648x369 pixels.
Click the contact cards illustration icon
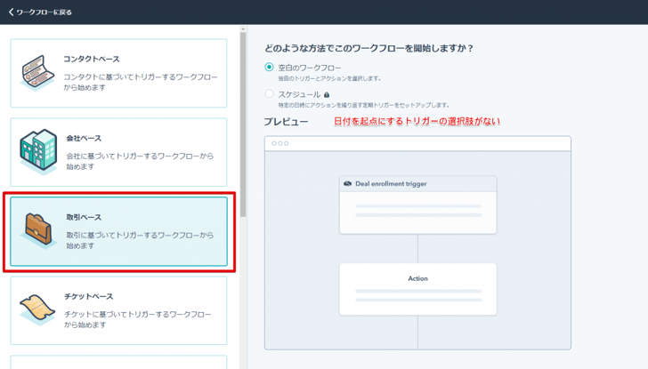click(37, 73)
